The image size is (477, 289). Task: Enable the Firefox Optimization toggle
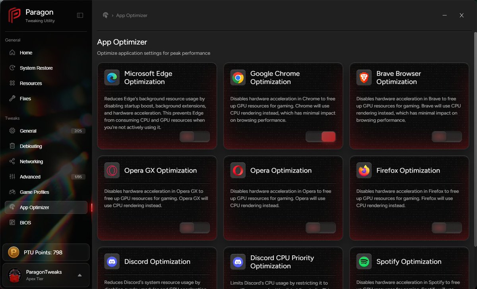click(447, 228)
